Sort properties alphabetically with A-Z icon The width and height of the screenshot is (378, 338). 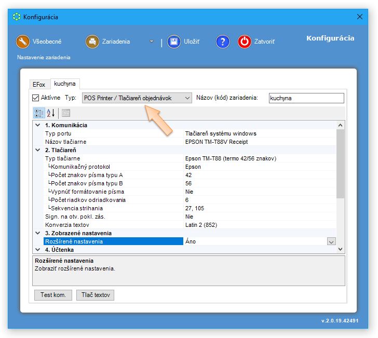pyautogui.click(x=51, y=113)
